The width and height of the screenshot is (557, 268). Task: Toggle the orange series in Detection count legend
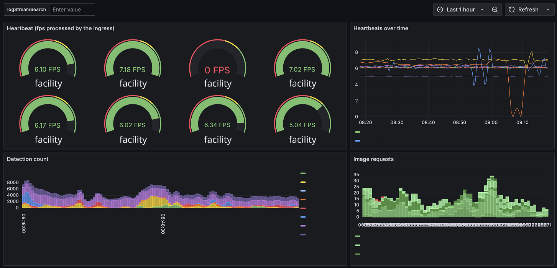303,199
